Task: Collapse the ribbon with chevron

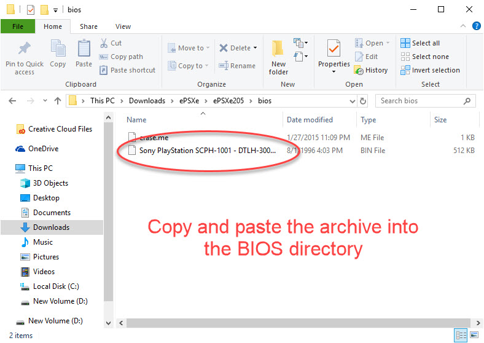Action: pos(463,26)
